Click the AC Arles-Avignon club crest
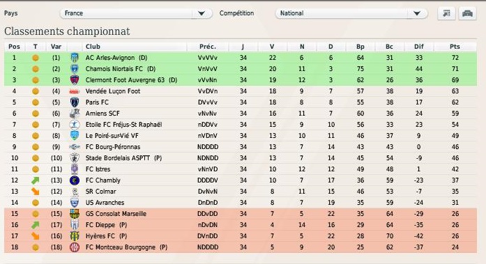 75,58
